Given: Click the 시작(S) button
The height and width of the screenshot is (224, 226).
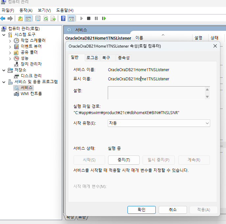Looking at the screenshot, I should click(x=89, y=160).
